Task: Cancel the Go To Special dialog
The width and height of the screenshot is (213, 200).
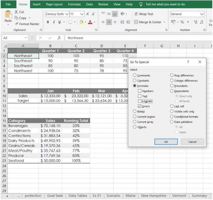Action: (x=192, y=141)
